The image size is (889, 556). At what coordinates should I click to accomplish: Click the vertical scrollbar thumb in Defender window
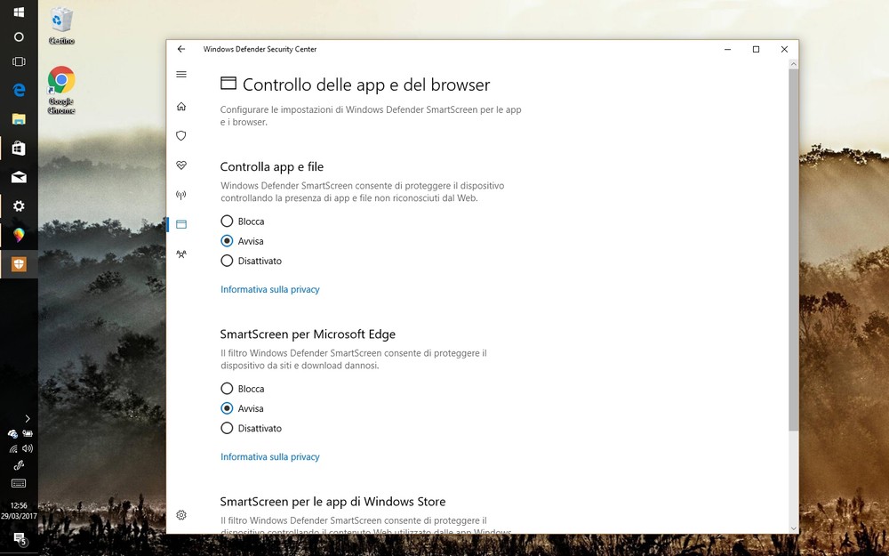pyautogui.click(x=793, y=249)
